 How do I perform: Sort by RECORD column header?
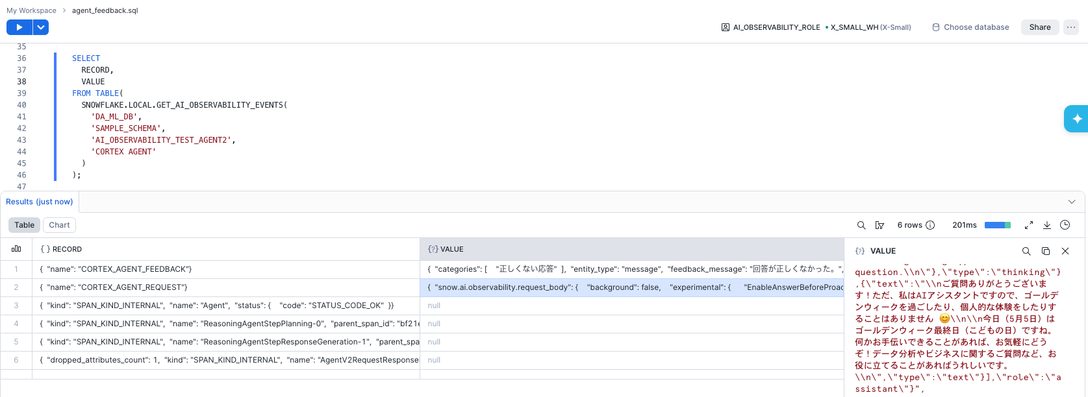coord(226,249)
